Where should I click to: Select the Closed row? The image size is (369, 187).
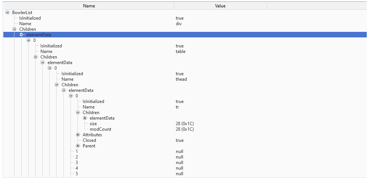(x=89, y=140)
